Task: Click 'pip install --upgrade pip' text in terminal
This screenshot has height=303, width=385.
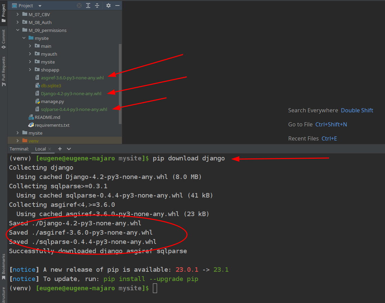Action: click(x=151, y=279)
